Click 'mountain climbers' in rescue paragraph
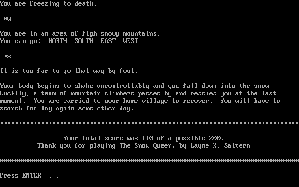This screenshot has width=299, height=187. tap(103, 93)
